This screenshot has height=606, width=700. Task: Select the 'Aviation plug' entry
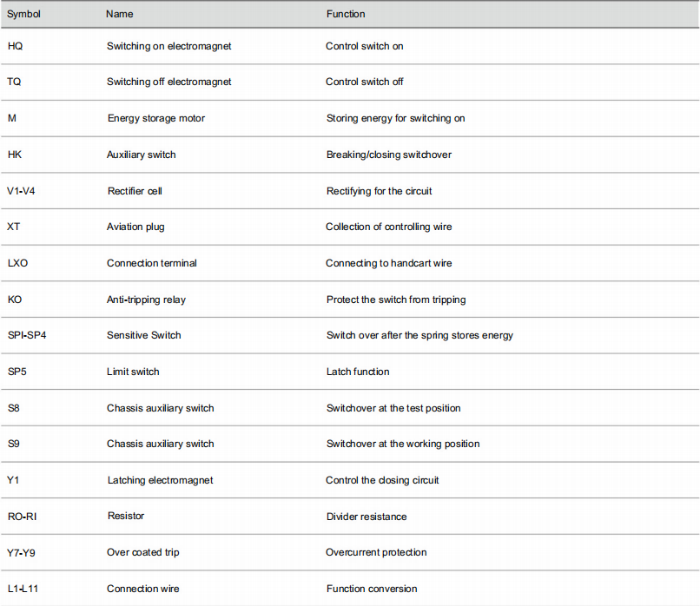[x=135, y=227]
